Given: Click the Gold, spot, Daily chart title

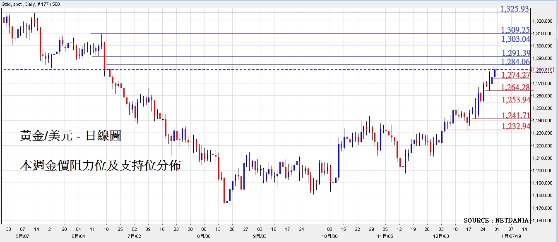Looking at the screenshot, I should (31, 4).
